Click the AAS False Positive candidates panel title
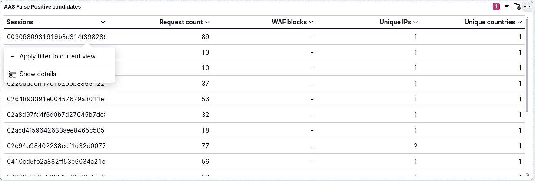535x181 pixels. tap(42, 7)
